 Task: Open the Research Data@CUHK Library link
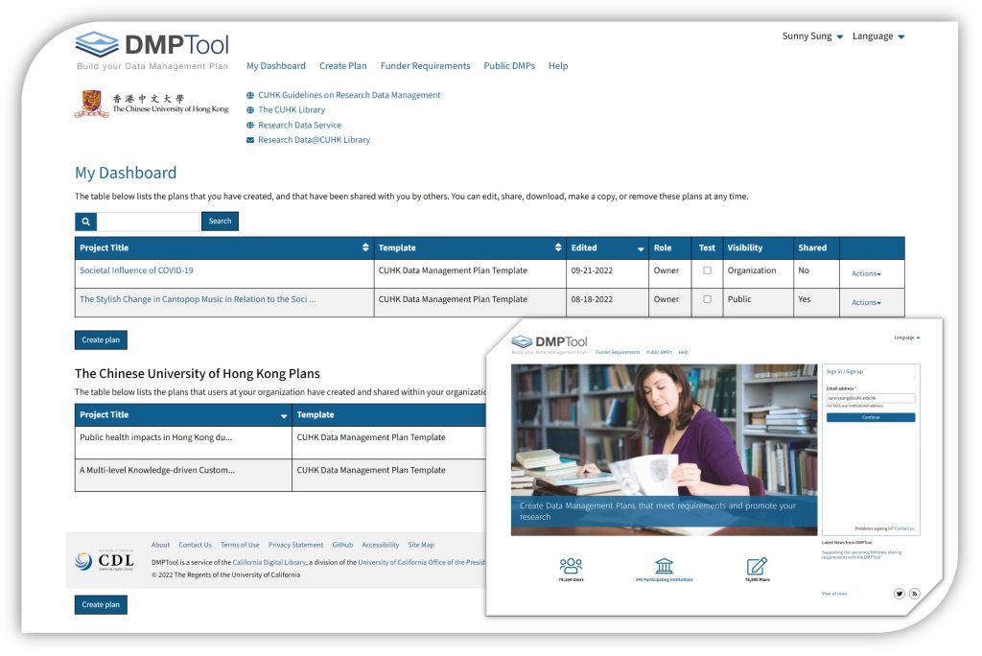click(x=315, y=140)
